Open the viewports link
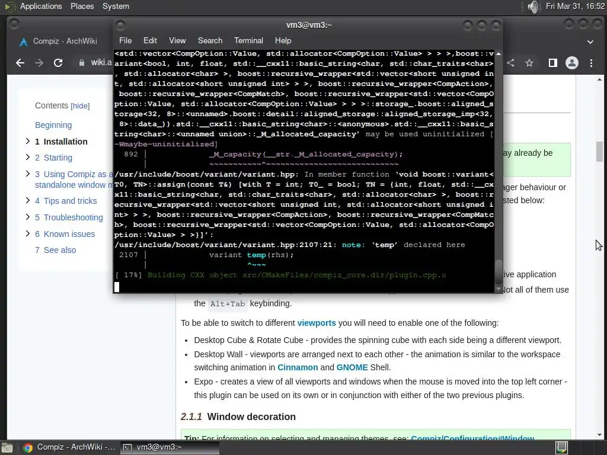 317,323
